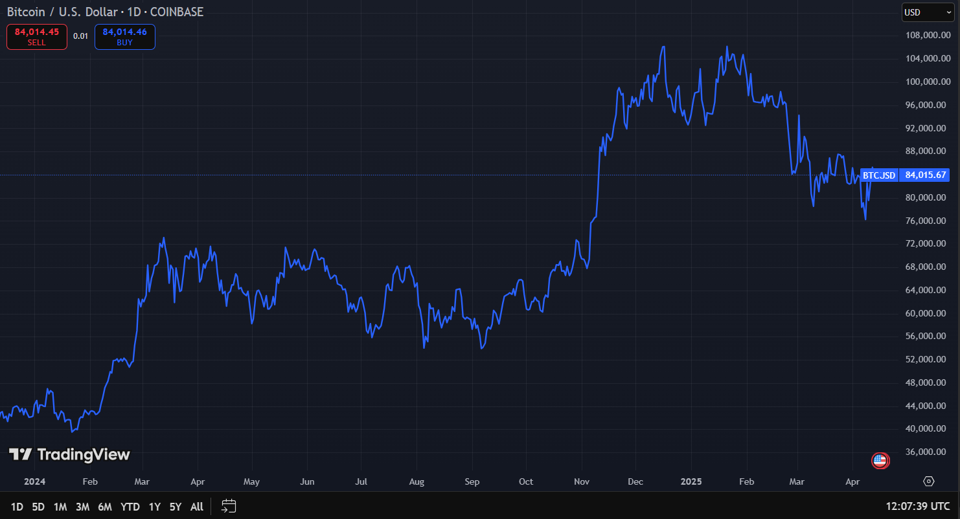Show the All time range
This screenshot has height=519, width=960.
(197, 507)
